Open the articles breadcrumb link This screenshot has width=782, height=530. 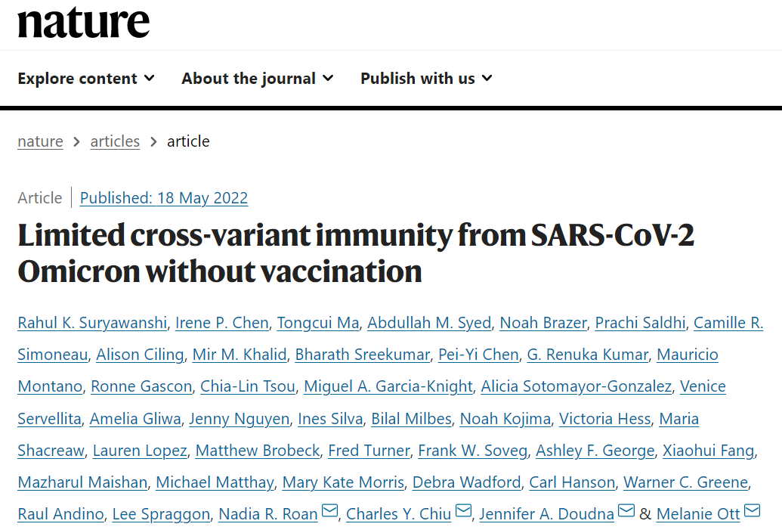tap(115, 141)
